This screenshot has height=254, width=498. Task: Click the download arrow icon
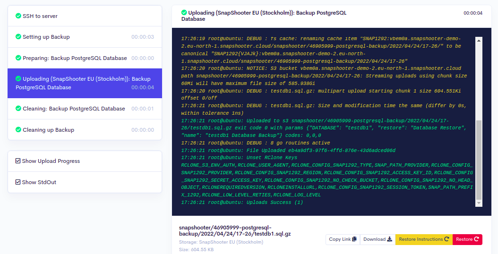click(x=389, y=239)
